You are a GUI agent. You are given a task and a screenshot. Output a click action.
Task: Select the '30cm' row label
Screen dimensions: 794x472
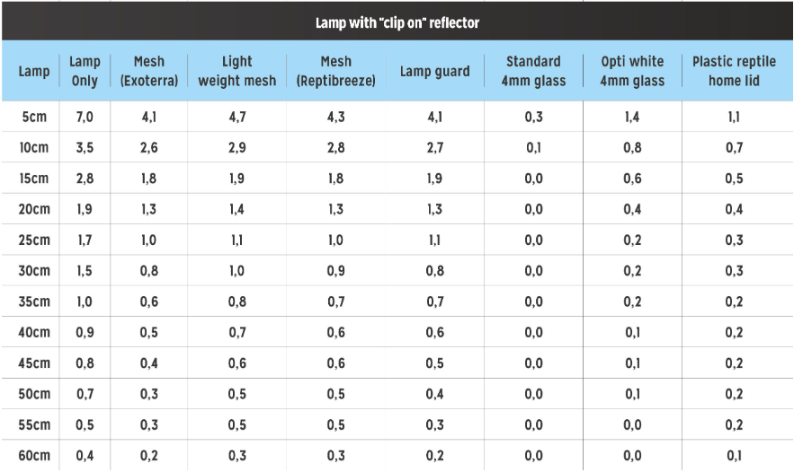pyautogui.click(x=35, y=271)
